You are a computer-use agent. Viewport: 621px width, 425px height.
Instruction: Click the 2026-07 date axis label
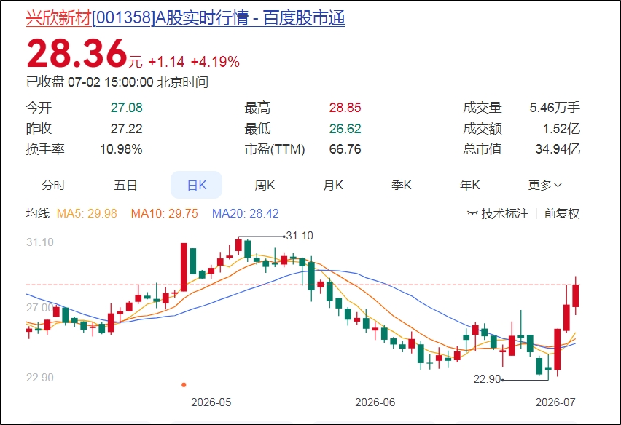(555, 402)
